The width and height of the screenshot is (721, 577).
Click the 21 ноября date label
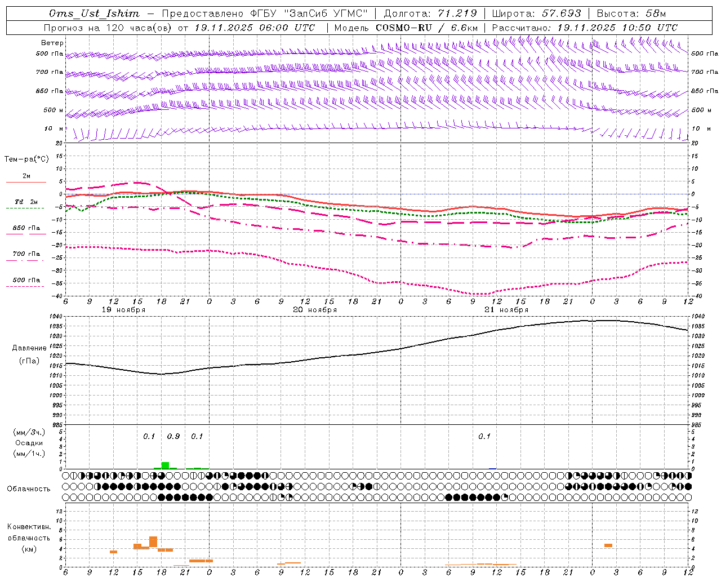506,310
